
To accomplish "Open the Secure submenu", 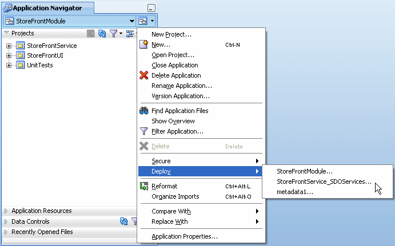I will point(202,161).
